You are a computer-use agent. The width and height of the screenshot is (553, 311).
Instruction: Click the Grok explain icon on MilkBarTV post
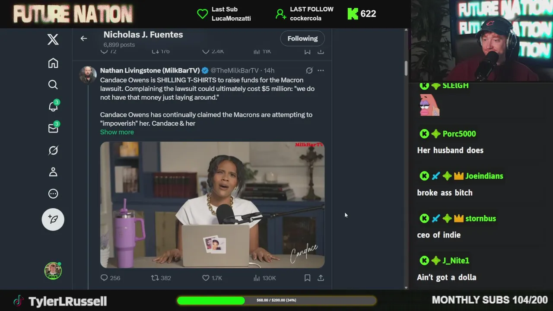point(309,70)
